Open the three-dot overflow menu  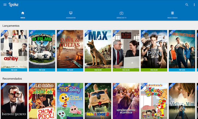click(x=194, y=5)
